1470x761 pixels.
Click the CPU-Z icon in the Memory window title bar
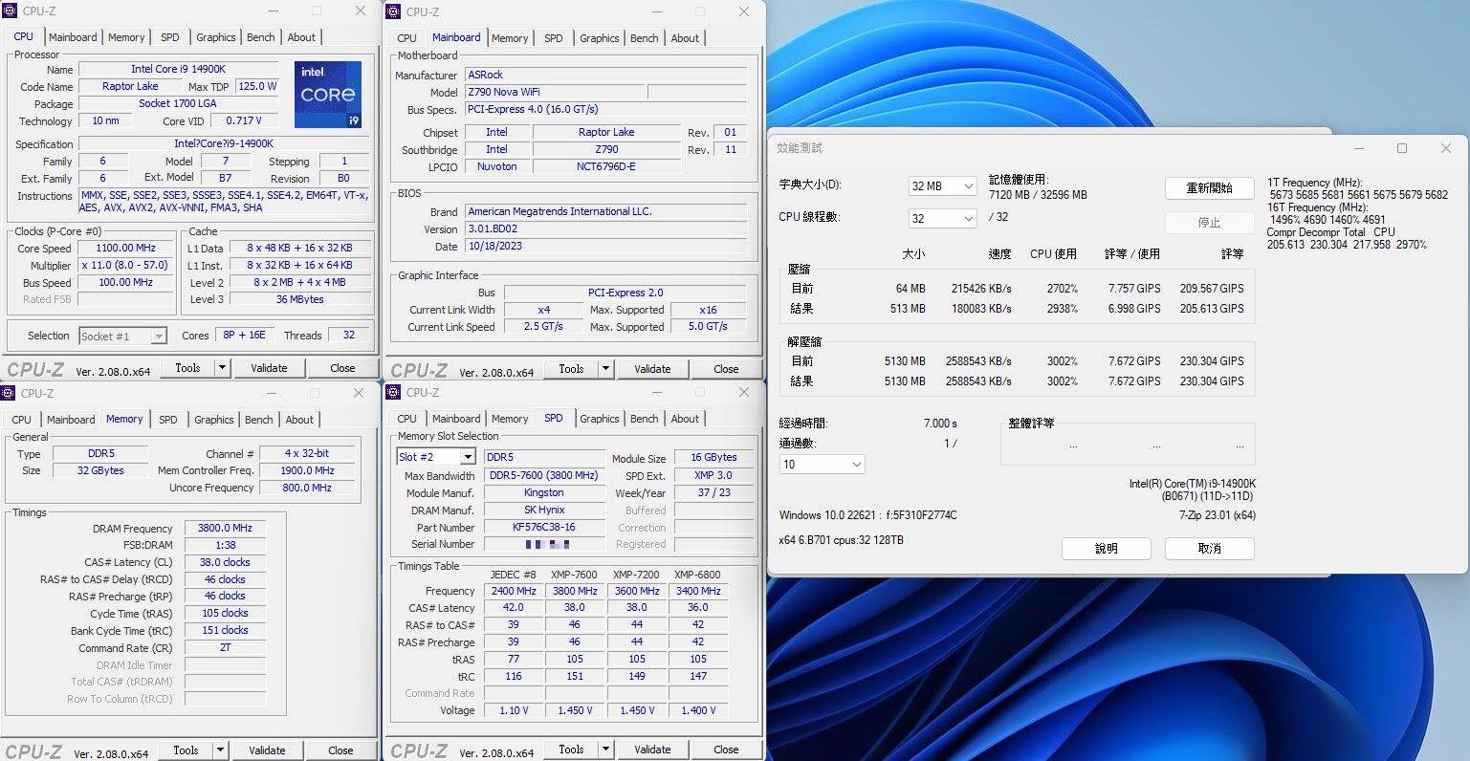(9, 393)
